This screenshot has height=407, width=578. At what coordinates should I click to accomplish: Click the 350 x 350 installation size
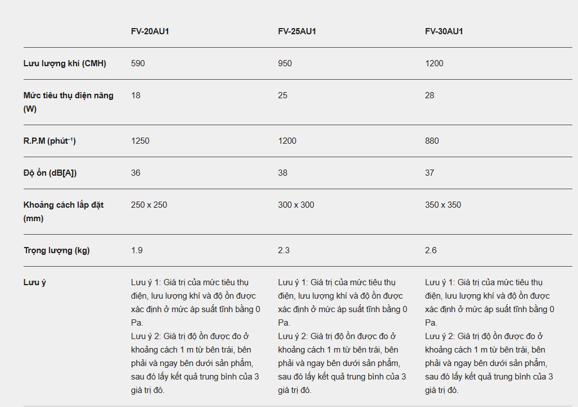pyautogui.click(x=443, y=205)
